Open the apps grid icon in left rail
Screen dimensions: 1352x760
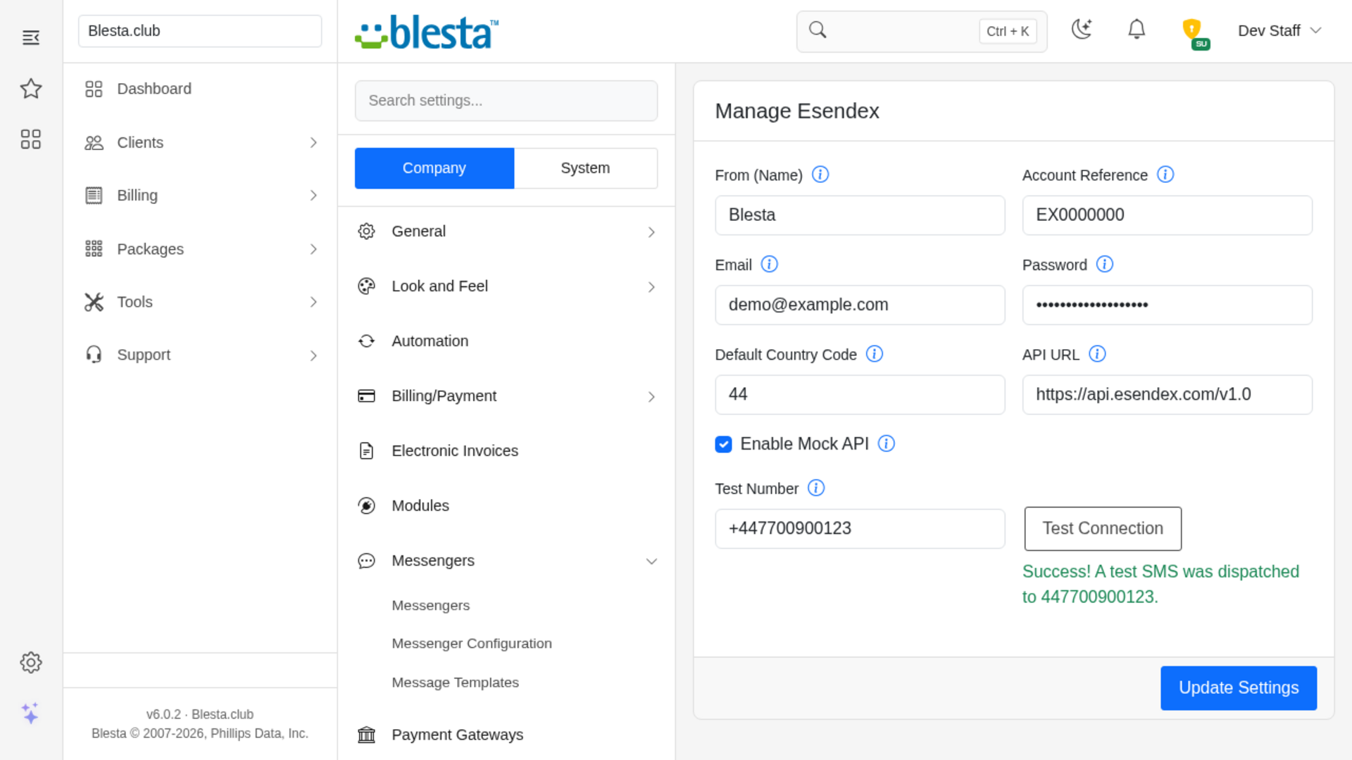[31, 139]
